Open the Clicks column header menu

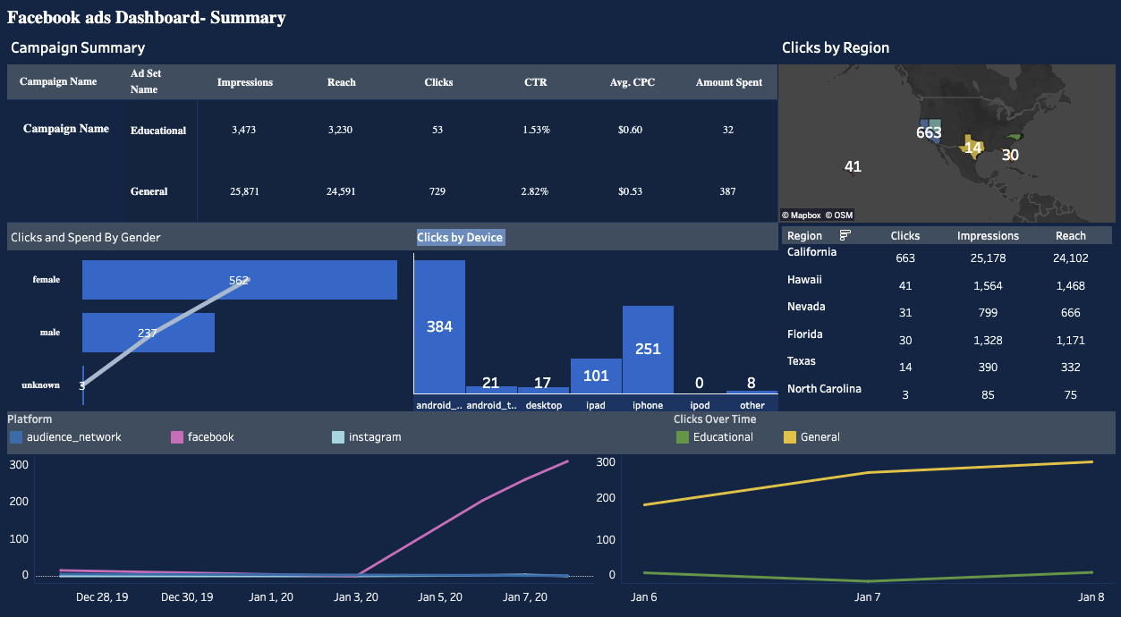pos(904,234)
